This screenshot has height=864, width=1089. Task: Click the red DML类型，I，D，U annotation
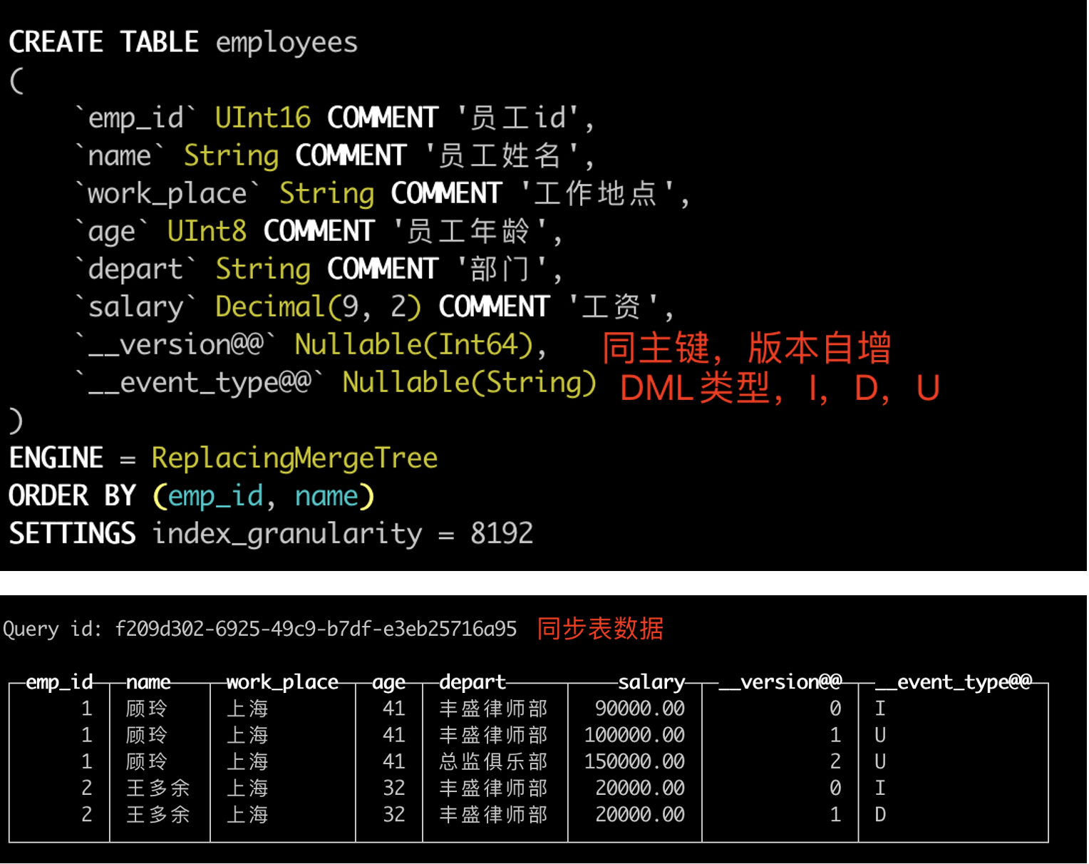pos(780,388)
